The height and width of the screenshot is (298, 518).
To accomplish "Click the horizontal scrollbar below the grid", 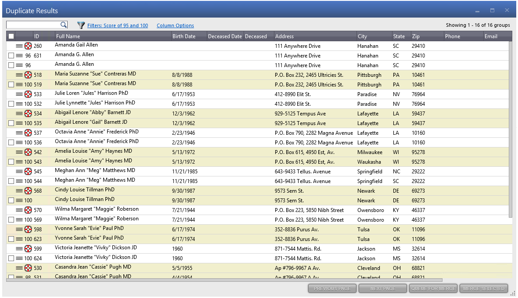I will coord(224,280).
